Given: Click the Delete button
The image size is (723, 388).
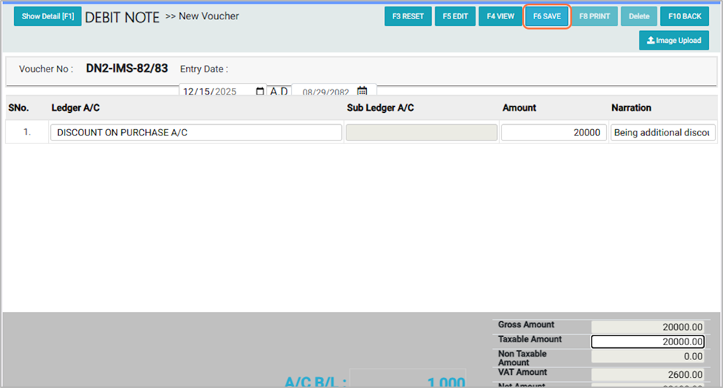Looking at the screenshot, I should 639,16.
